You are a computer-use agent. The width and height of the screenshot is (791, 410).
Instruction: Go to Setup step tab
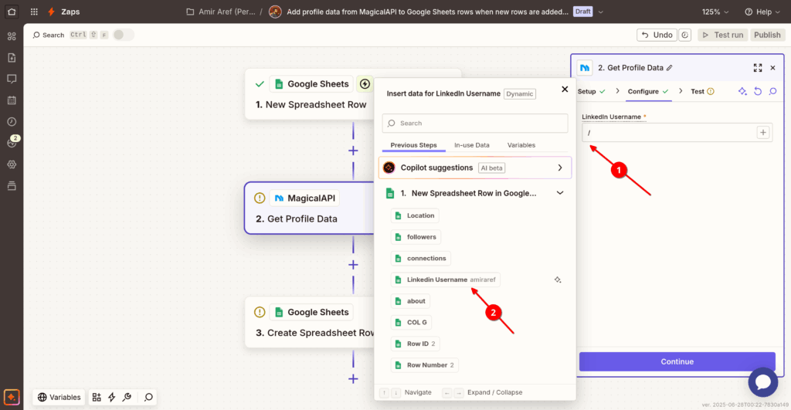coord(591,91)
